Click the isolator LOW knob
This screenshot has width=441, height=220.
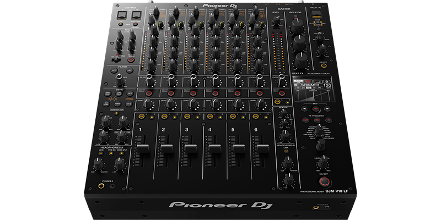(x=301, y=60)
